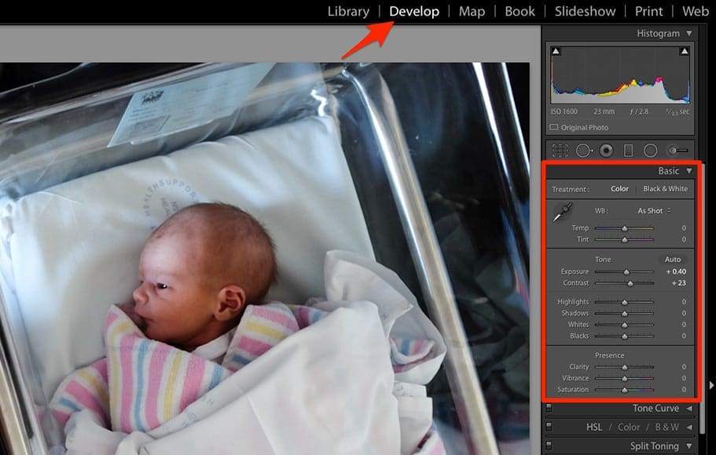The height and width of the screenshot is (455, 716).
Task: Toggle the Tone Curve panel switch
Action: (x=549, y=408)
